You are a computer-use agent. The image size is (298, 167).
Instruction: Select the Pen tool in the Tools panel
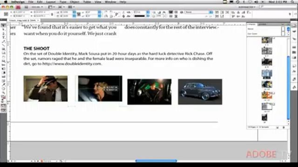click(3, 33)
